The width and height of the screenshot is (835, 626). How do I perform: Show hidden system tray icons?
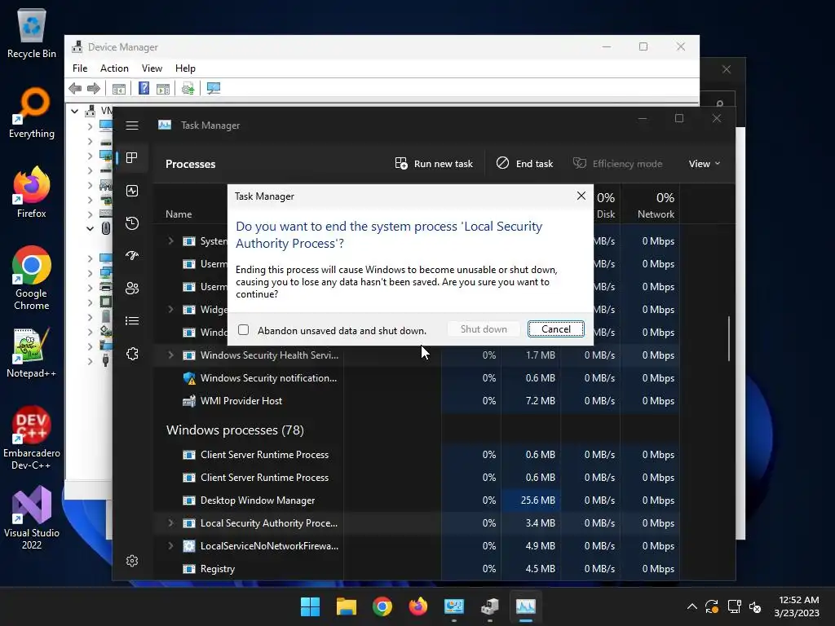pos(691,606)
